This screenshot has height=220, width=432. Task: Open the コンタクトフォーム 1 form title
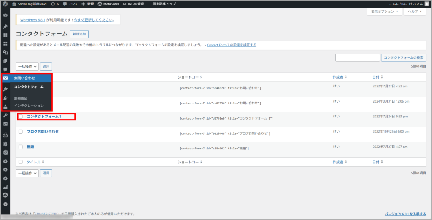pyautogui.click(x=44, y=117)
